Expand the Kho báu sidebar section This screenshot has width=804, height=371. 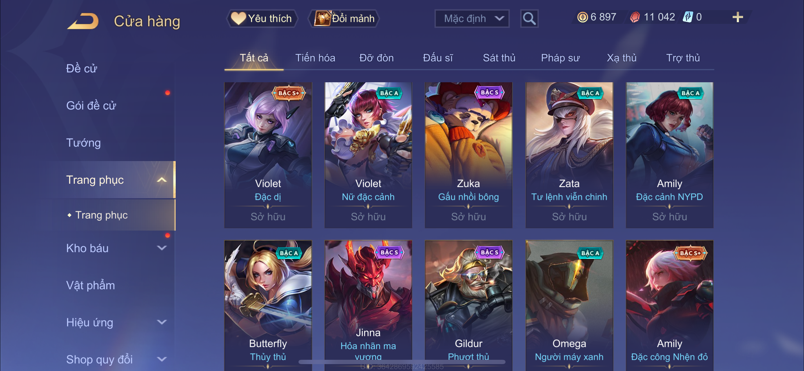[162, 248]
